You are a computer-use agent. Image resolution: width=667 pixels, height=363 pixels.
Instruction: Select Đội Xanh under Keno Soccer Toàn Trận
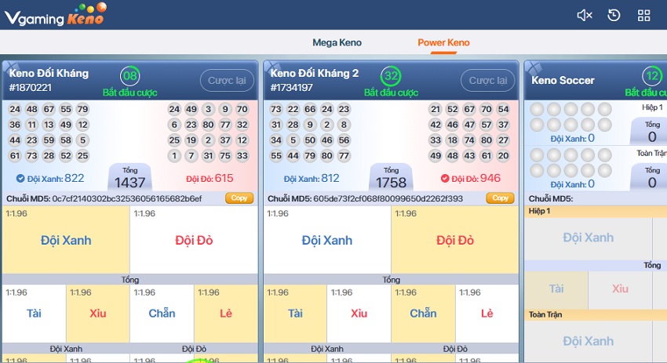589,341
